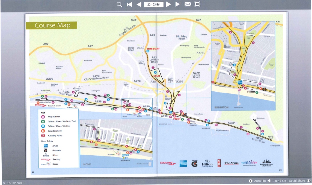Toggle Sound On setting

pos(277,181)
